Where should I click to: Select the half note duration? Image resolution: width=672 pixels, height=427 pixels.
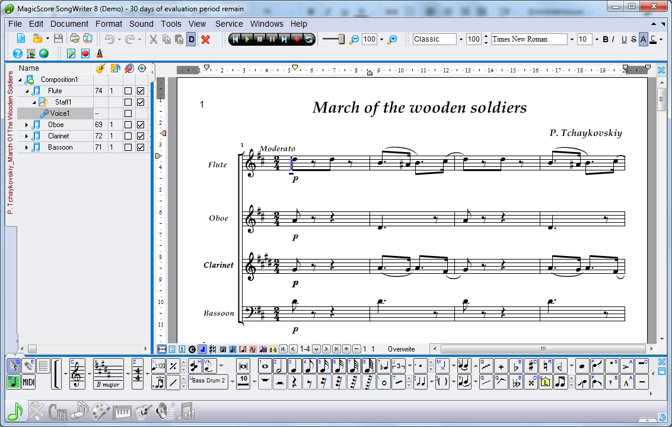click(x=279, y=366)
